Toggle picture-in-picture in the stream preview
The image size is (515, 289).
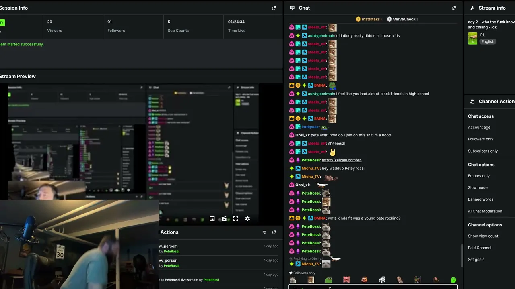(x=212, y=219)
